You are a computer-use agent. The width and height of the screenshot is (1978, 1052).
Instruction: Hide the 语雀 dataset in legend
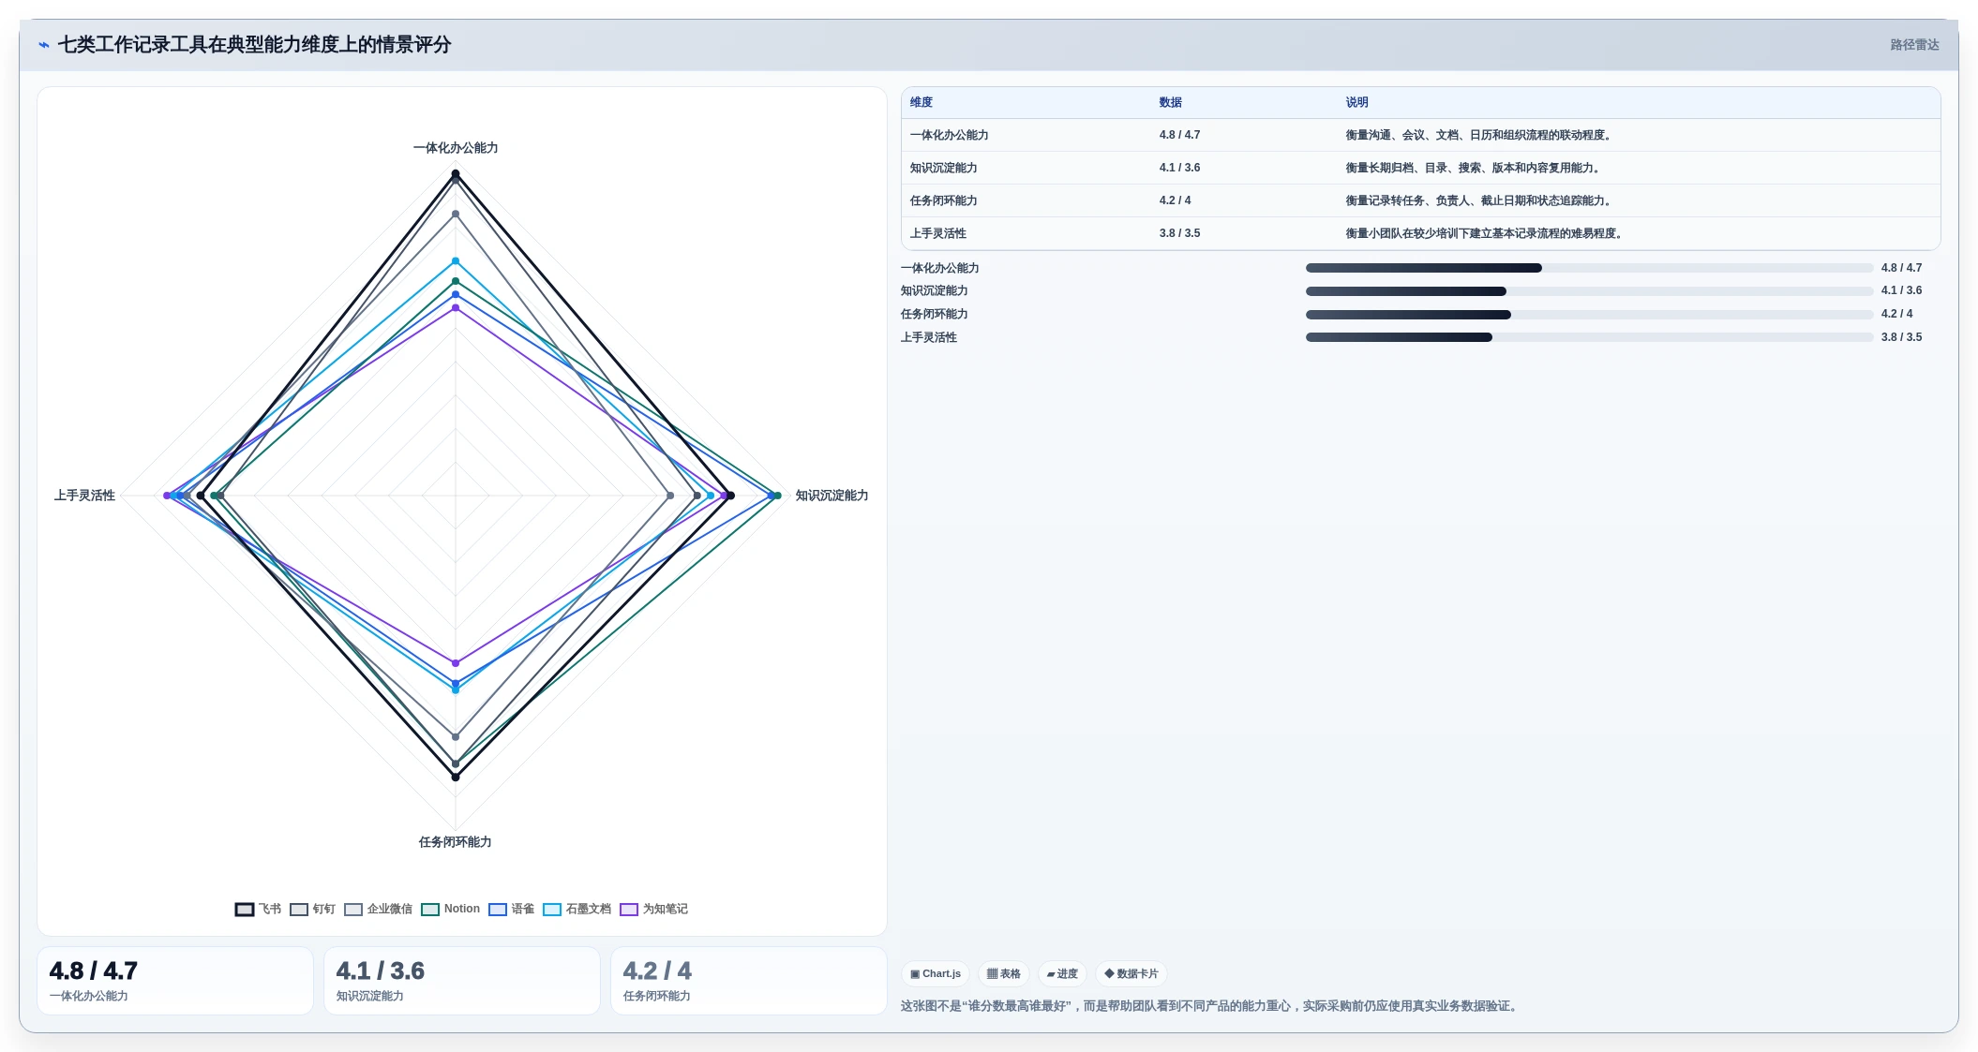[498, 910]
